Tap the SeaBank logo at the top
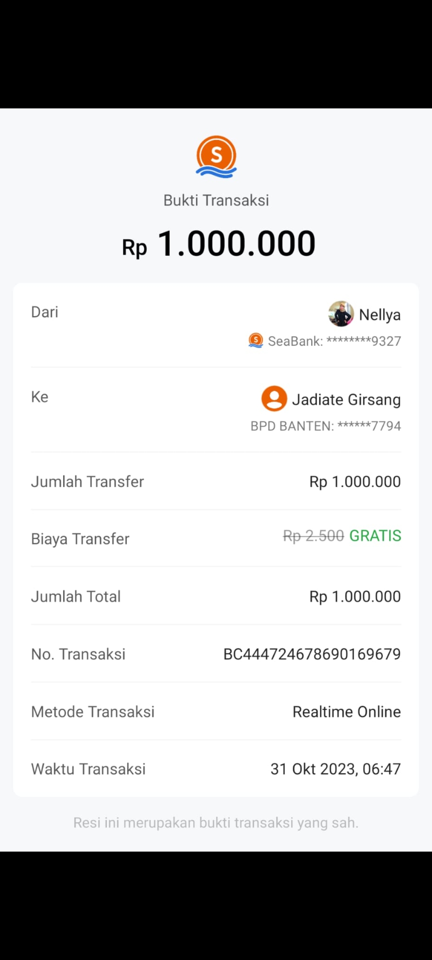The height and width of the screenshot is (960, 432). point(216,156)
